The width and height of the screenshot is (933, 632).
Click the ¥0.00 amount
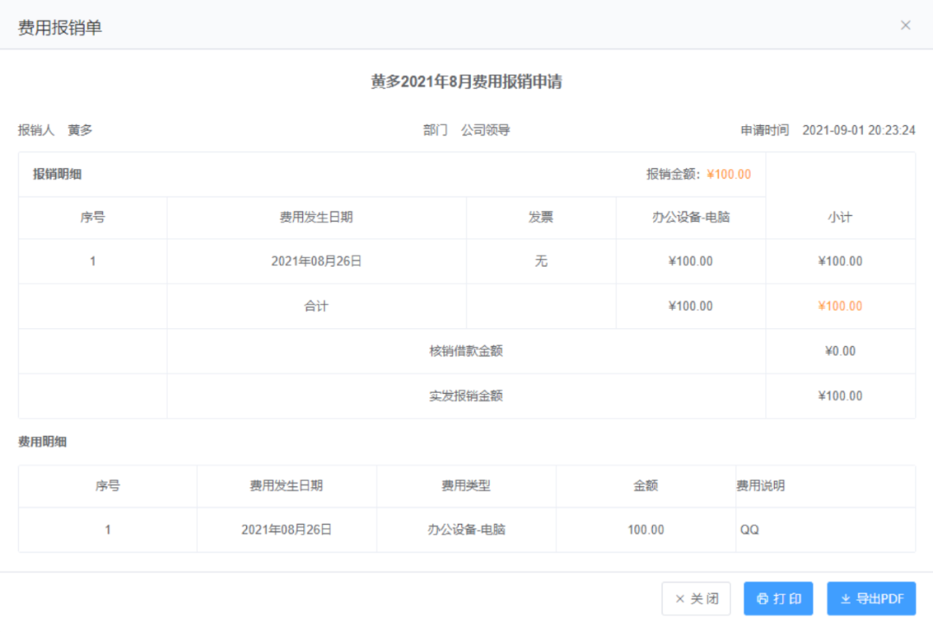point(841,351)
